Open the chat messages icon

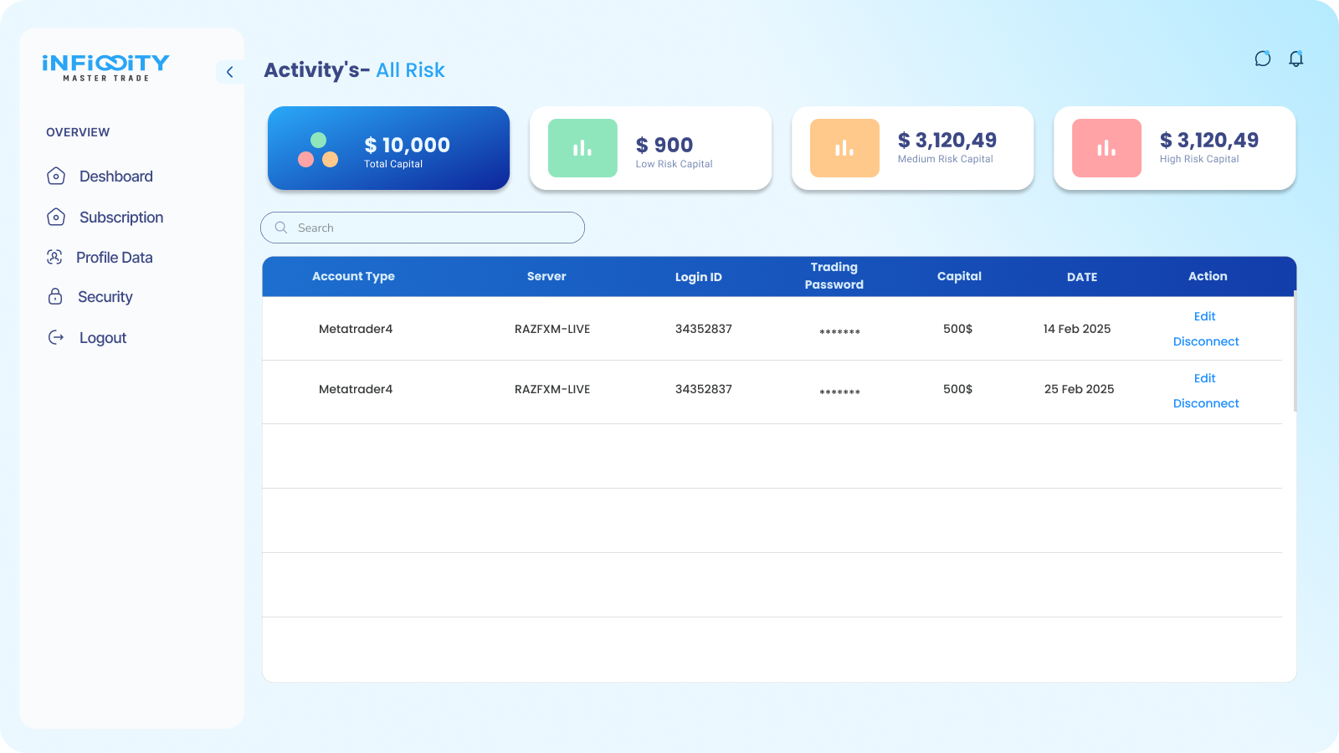[x=1263, y=59]
